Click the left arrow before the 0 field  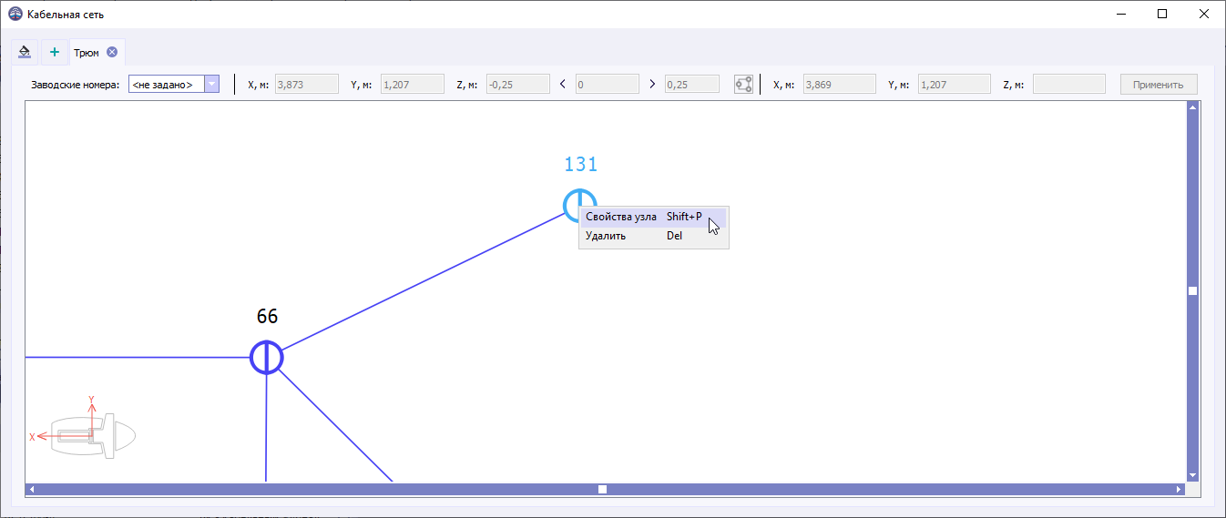(563, 85)
